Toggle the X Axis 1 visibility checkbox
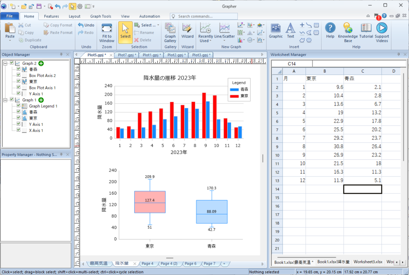Image resolution: width=409 pixels, height=275 pixels. pyautogui.click(x=18, y=130)
